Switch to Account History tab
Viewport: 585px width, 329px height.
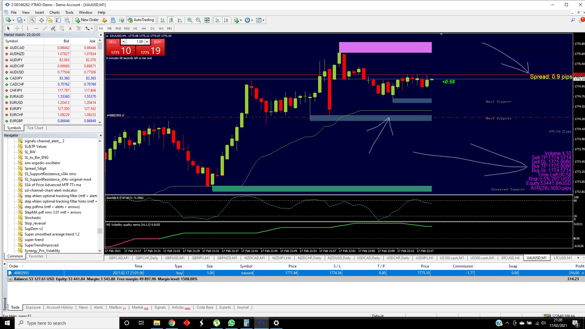point(60,307)
